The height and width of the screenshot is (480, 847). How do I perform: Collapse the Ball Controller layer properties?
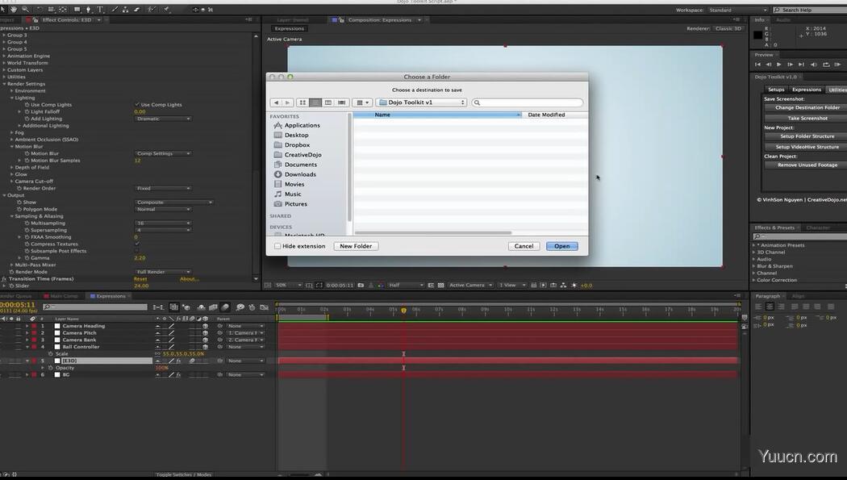coord(27,347)
